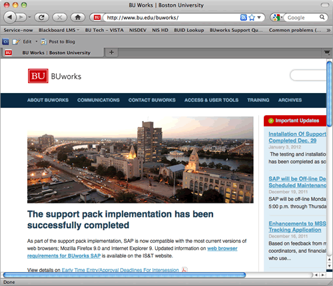Open the BU Tech - VISTA bookmark
Viewport: 333px width, 286px height.
tap(104, 30)
